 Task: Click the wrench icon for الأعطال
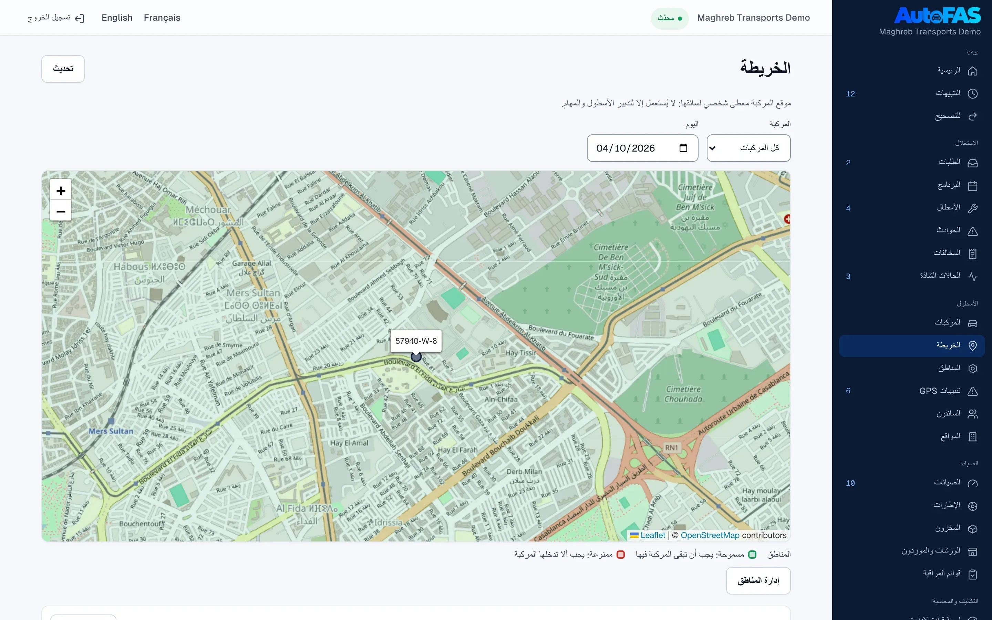pos(972,208)
